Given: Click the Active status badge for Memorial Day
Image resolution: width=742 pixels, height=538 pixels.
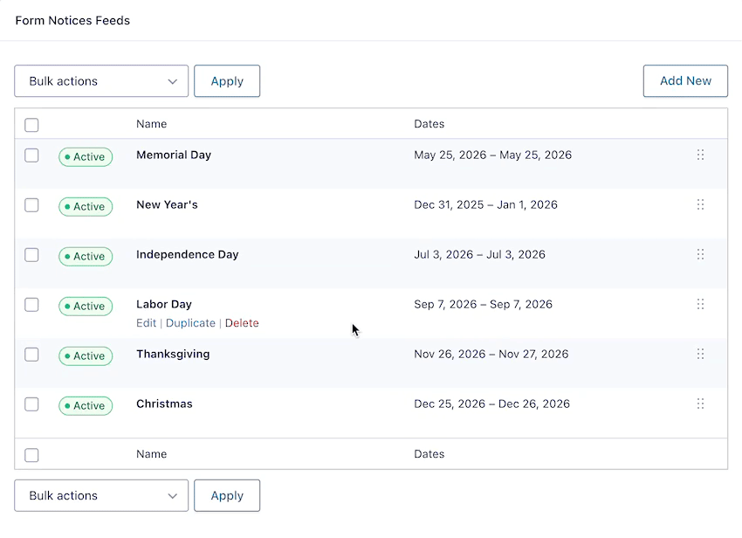Looking at the screenshot, I should (x=86, y=157).
